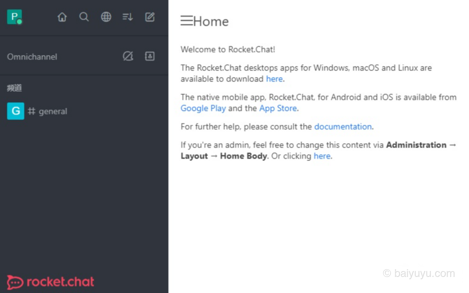Toggle Omnichannel availability with crossed chat icon
Screen dimensions: 469x293
pyautogui.click(x=128, y=55)
